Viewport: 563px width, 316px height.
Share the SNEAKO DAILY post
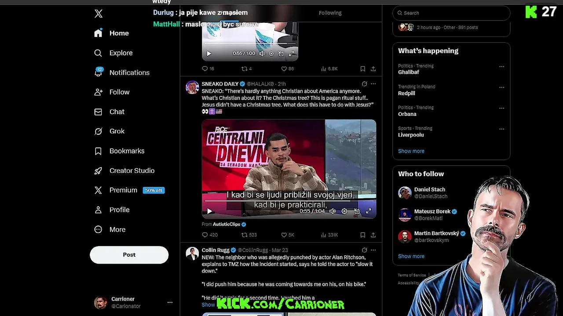373,235
